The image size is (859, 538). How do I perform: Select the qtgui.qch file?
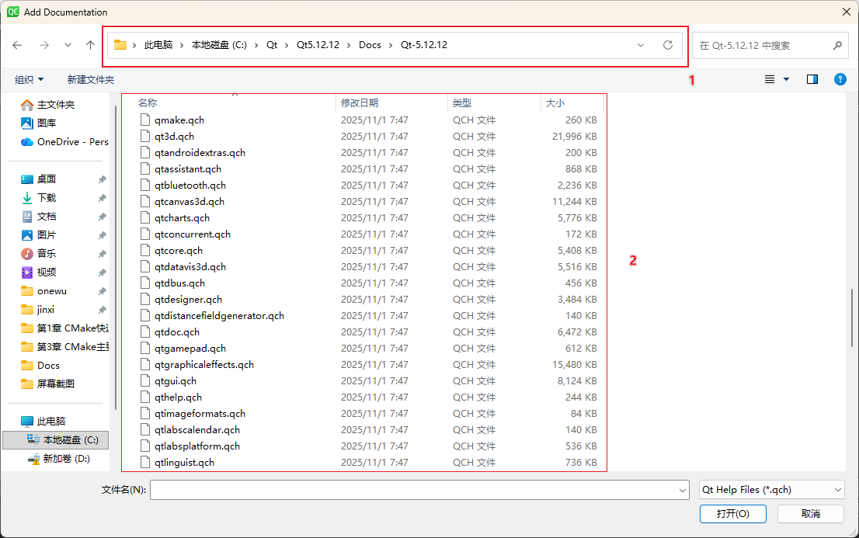tap(176, 381)
